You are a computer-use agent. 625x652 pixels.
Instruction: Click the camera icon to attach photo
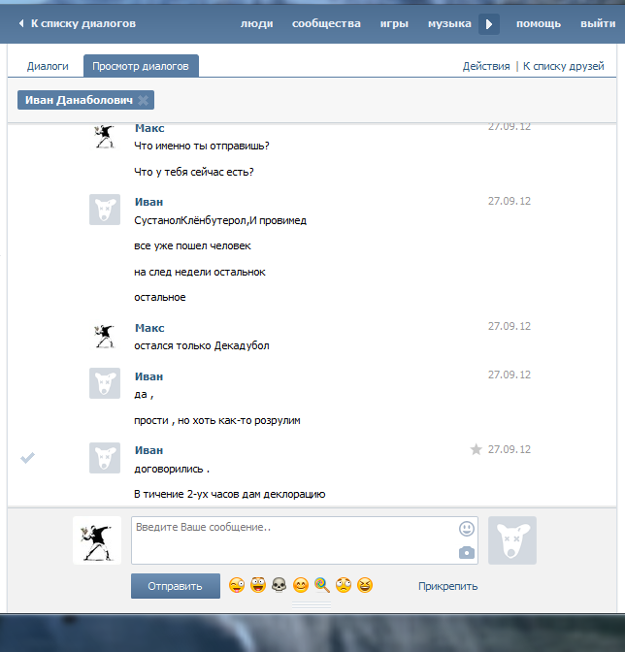(467, 552)
